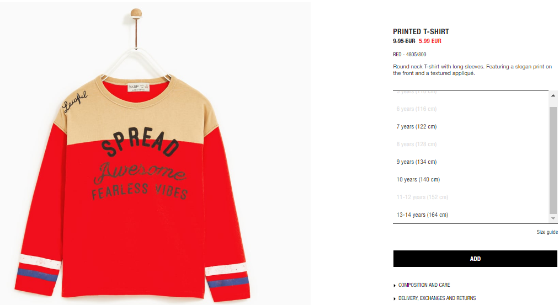
Task: Click the Printed T-Shirt product title
Action: (x=421, y=31)
